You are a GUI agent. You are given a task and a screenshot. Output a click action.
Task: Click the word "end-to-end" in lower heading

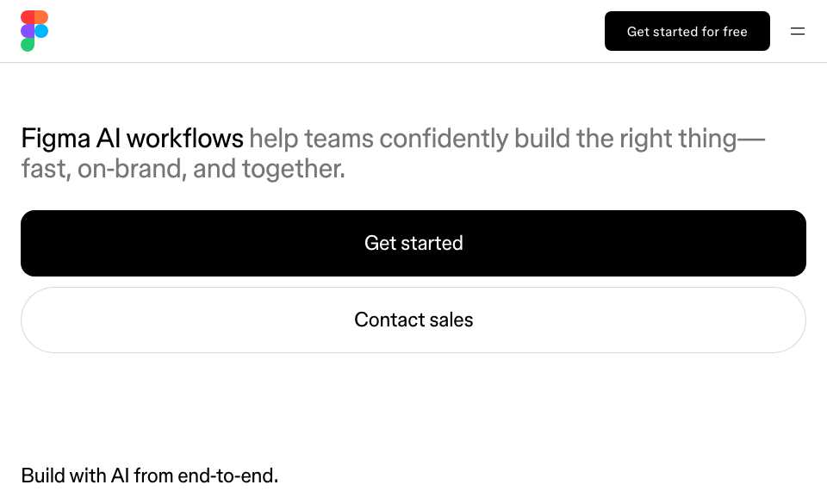[225, 475]
